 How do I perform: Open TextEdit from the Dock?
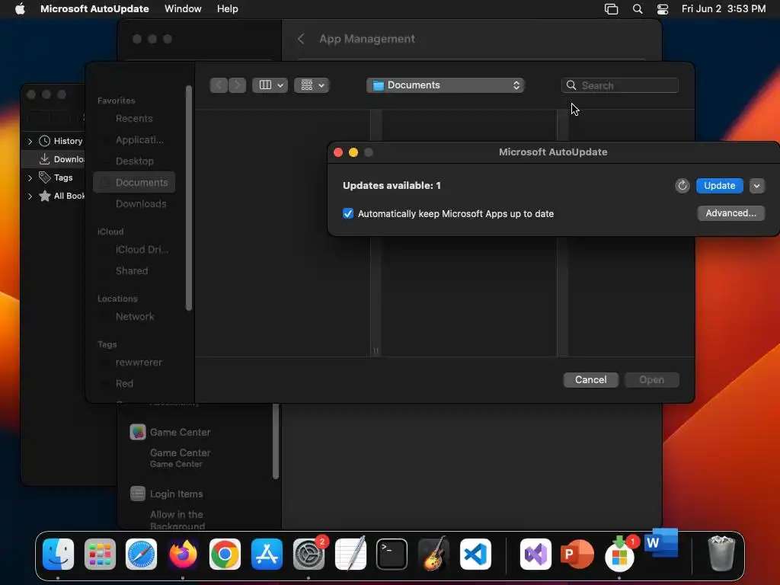point(350,555)
